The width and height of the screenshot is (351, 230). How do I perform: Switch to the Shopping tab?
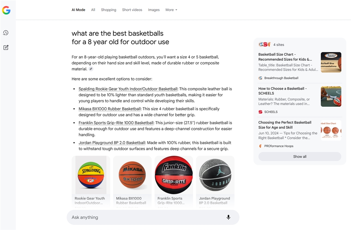[x=109, y=10]
